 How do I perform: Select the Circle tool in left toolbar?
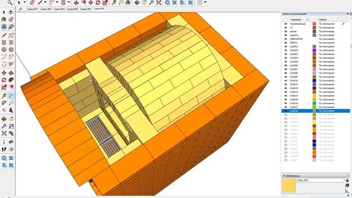4,50
